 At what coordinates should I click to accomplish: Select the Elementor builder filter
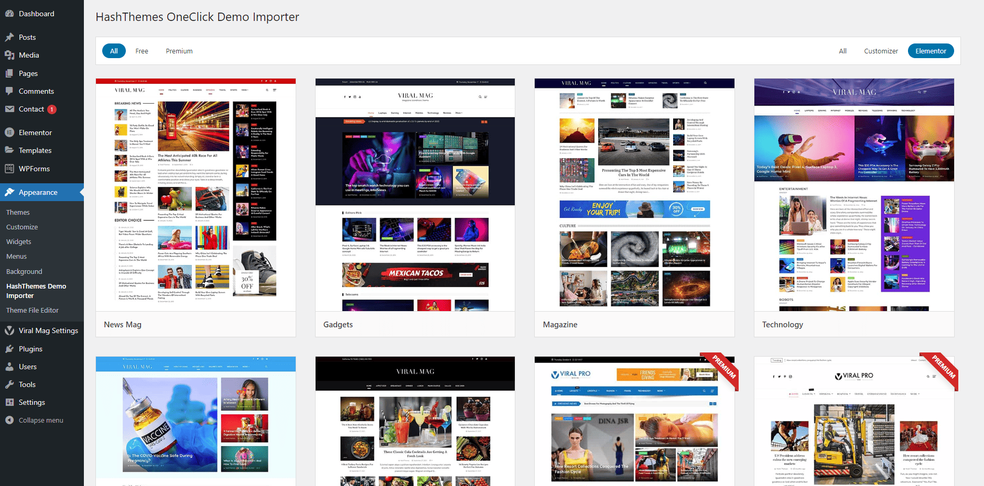(x=931, y=51)
